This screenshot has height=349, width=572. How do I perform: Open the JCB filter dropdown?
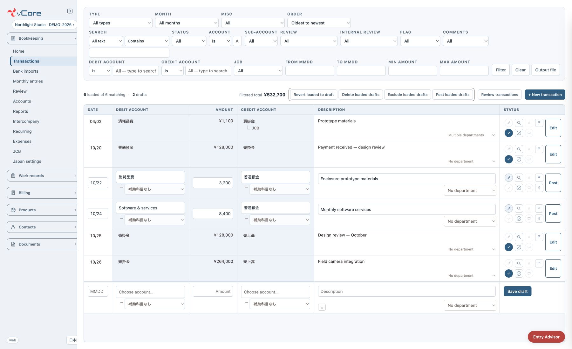coord(258,71)
